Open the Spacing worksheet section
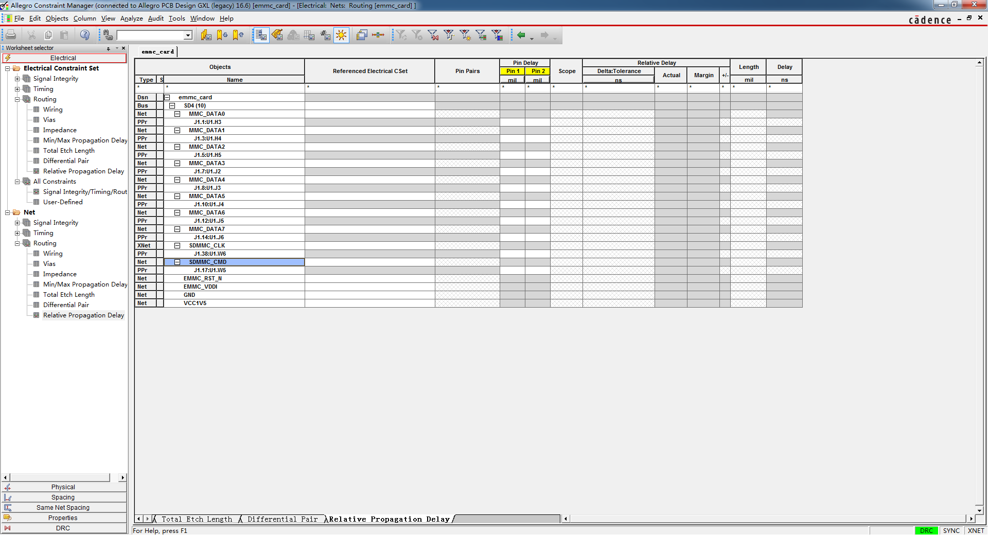Image resolution: width=988 pixels, height=535 pixels. (x=64, y=497)
